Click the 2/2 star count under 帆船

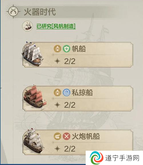(70, 61)
